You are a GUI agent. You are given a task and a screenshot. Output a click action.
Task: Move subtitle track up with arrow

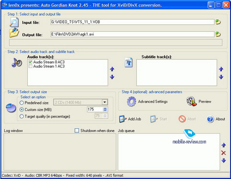pos(221,69)
